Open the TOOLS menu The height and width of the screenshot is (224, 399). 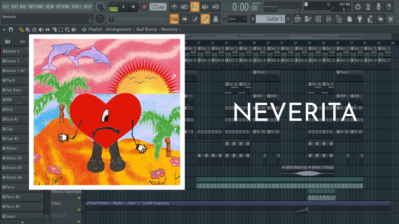[76, 7]
